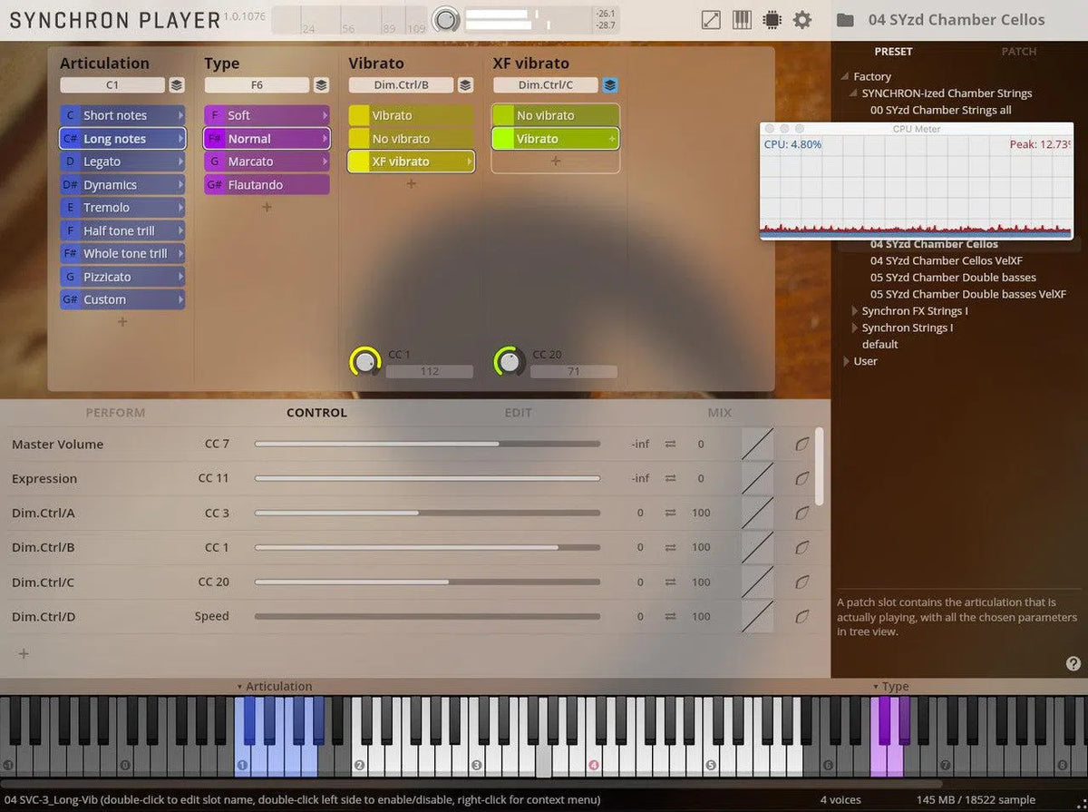Expand the Synchron FX Strings I folder
This screenshot has width=1088, height=812.
click(x=854, y=311)
